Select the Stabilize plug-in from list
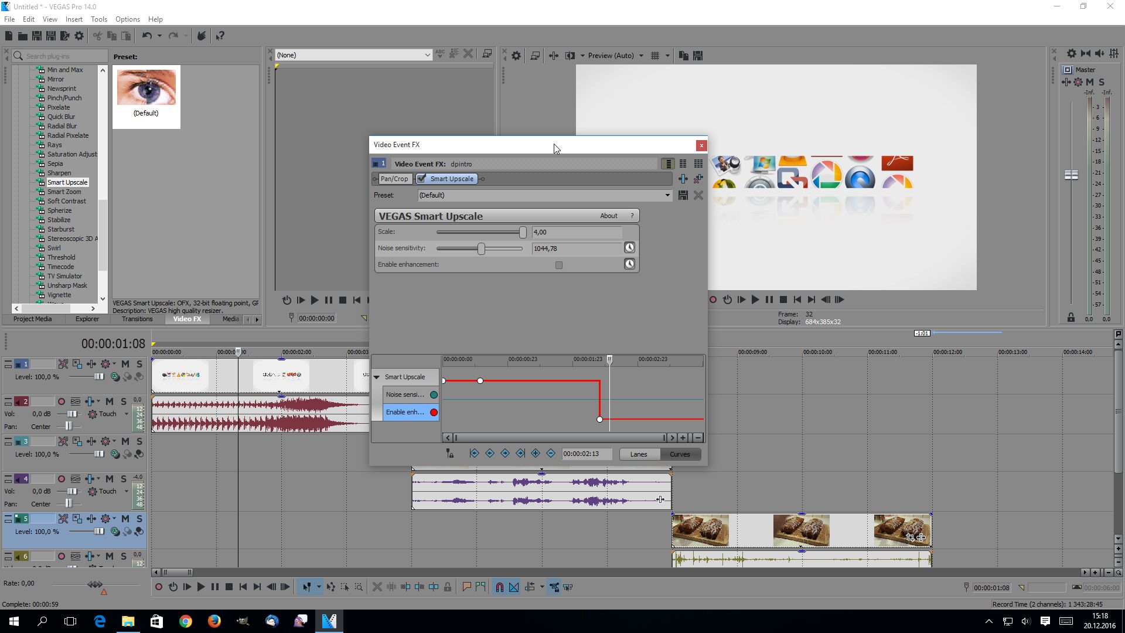Viewport: 1125px width, 633px height. (x=59, y=220)
